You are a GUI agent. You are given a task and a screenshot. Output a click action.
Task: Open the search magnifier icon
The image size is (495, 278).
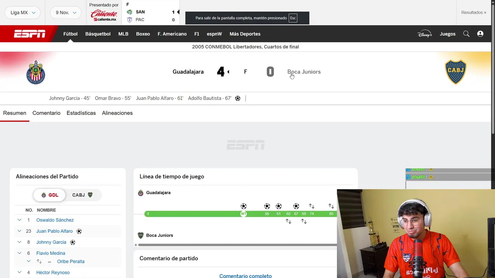coord(466,34)
